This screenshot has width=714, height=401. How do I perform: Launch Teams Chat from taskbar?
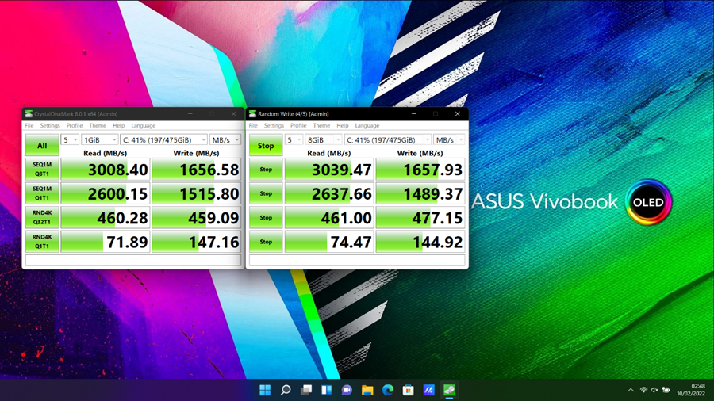tap(347, 390)
